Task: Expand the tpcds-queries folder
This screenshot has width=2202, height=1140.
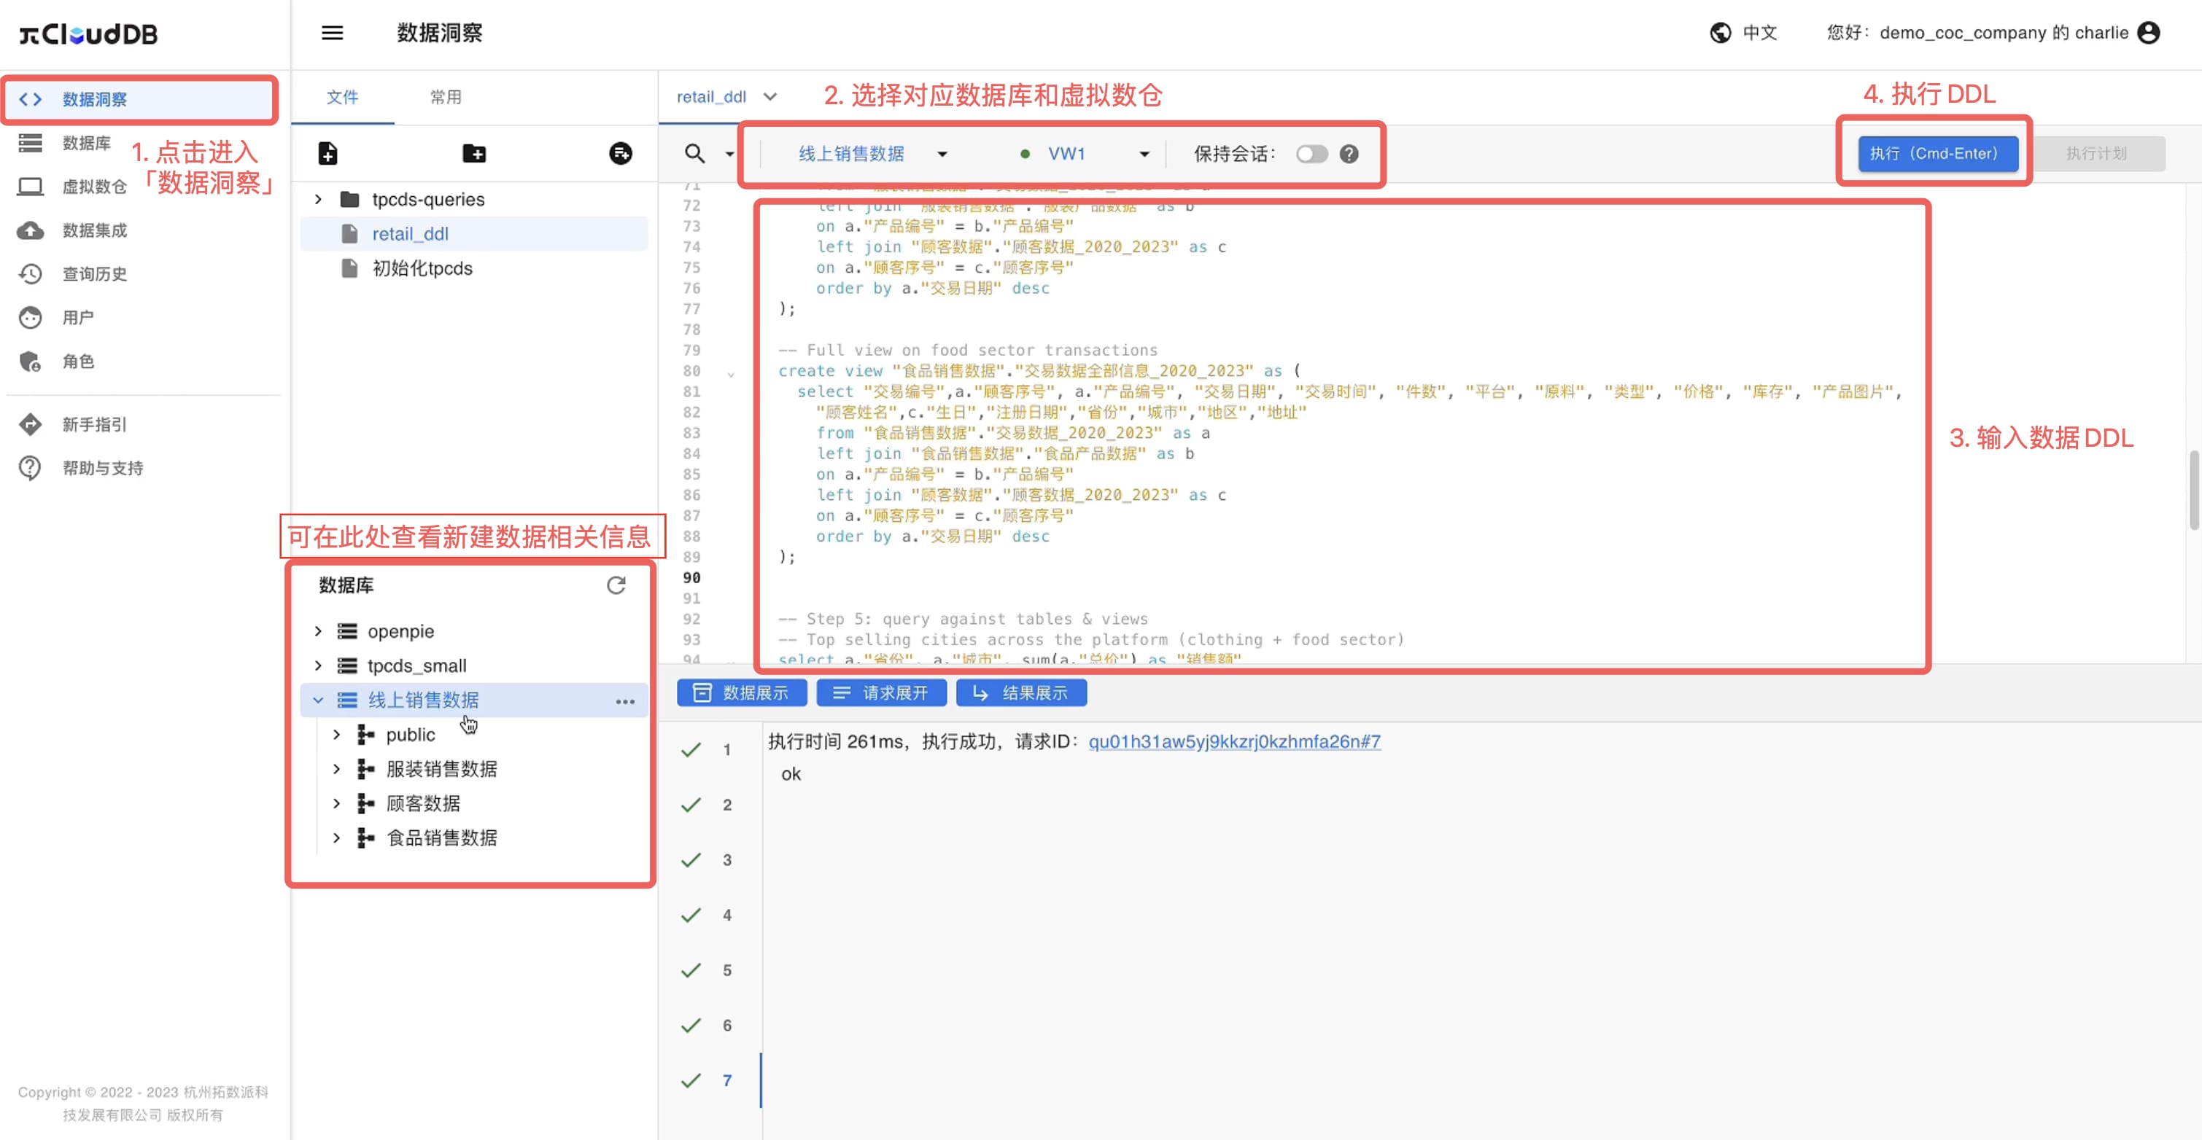Action: click(318, 200)
